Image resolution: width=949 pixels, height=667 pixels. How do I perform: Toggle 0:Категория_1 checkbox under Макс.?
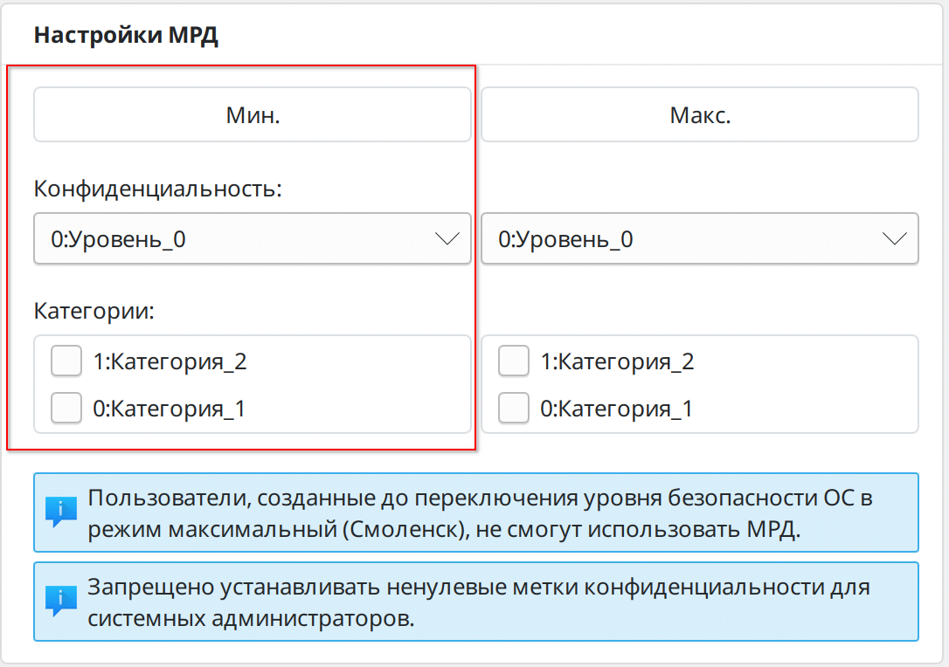click(514, 408)
